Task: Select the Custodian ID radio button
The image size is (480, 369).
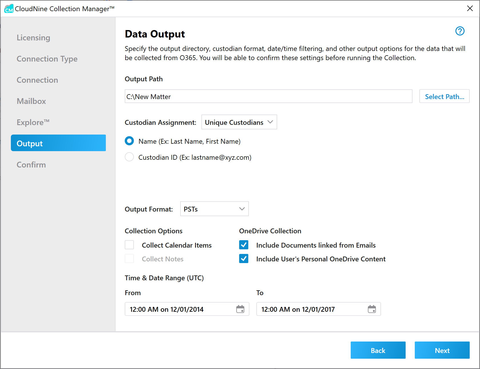Action: coord(129,157)
